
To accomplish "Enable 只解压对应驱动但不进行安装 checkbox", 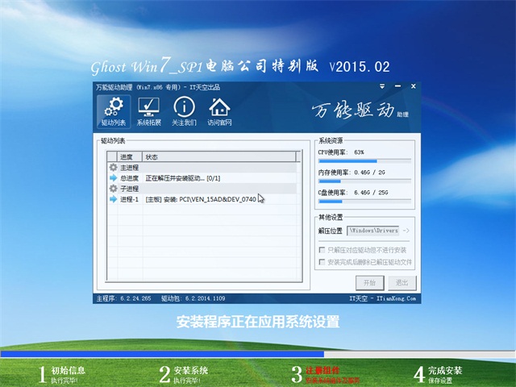I will pos(322,251).
